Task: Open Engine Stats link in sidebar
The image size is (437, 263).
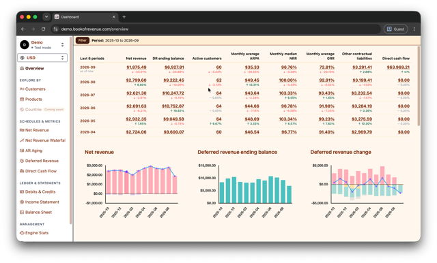Action: pyautogui.click(x=37, y=233)
